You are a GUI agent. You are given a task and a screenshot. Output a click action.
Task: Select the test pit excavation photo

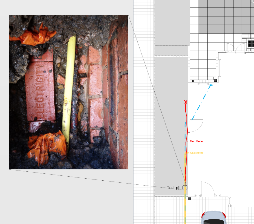(69, 92)
